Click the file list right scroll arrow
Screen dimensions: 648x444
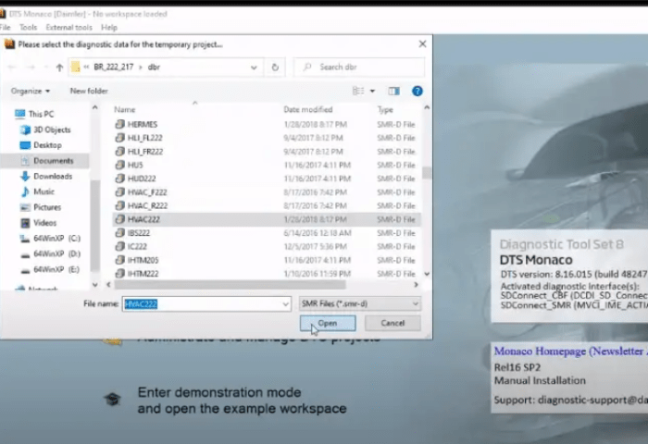coord(417,285)
